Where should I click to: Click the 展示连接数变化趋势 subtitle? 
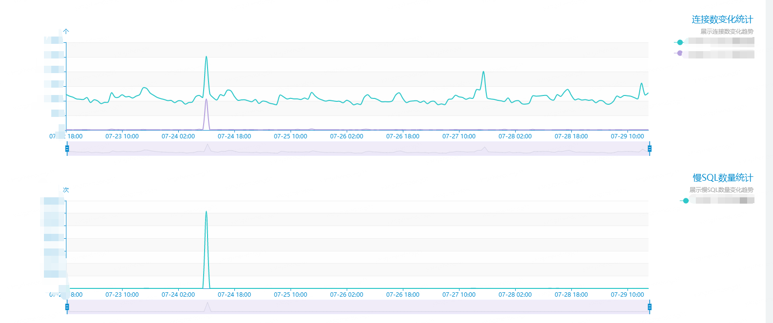(727, 32)
